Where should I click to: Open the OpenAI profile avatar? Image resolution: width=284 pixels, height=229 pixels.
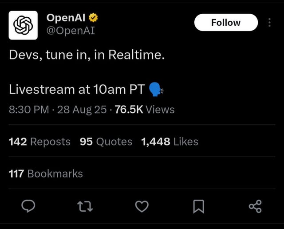coord(23,25)
